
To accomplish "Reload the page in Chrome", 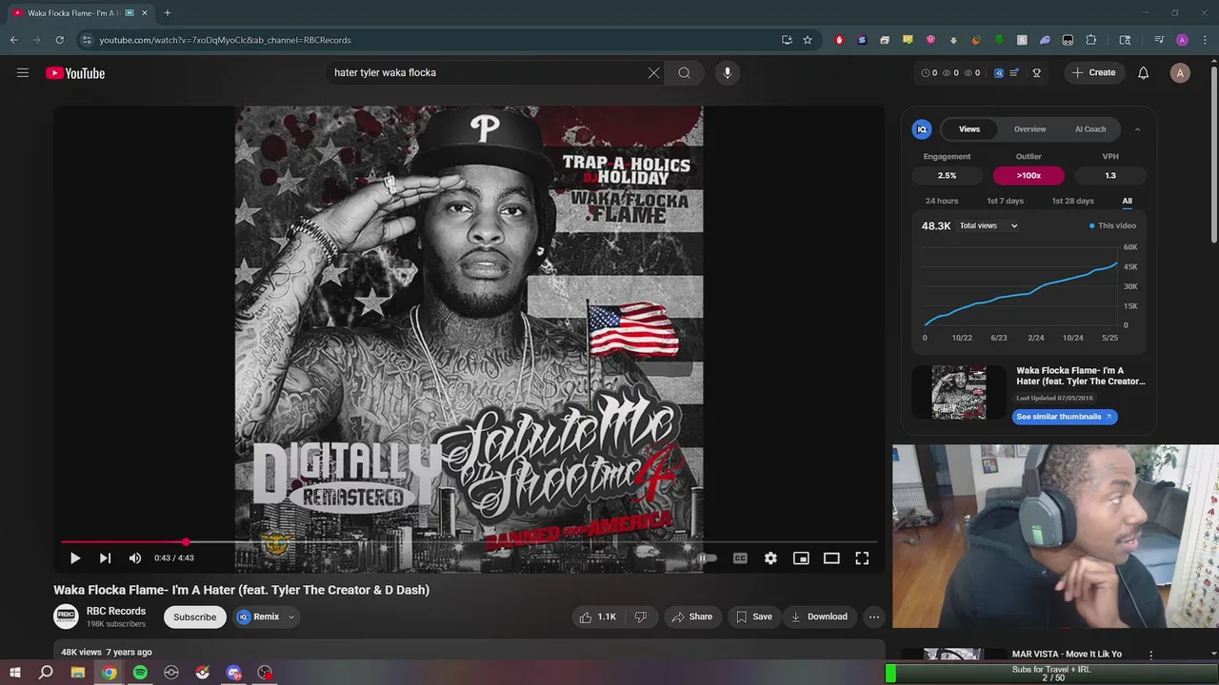I will point(59,40).
